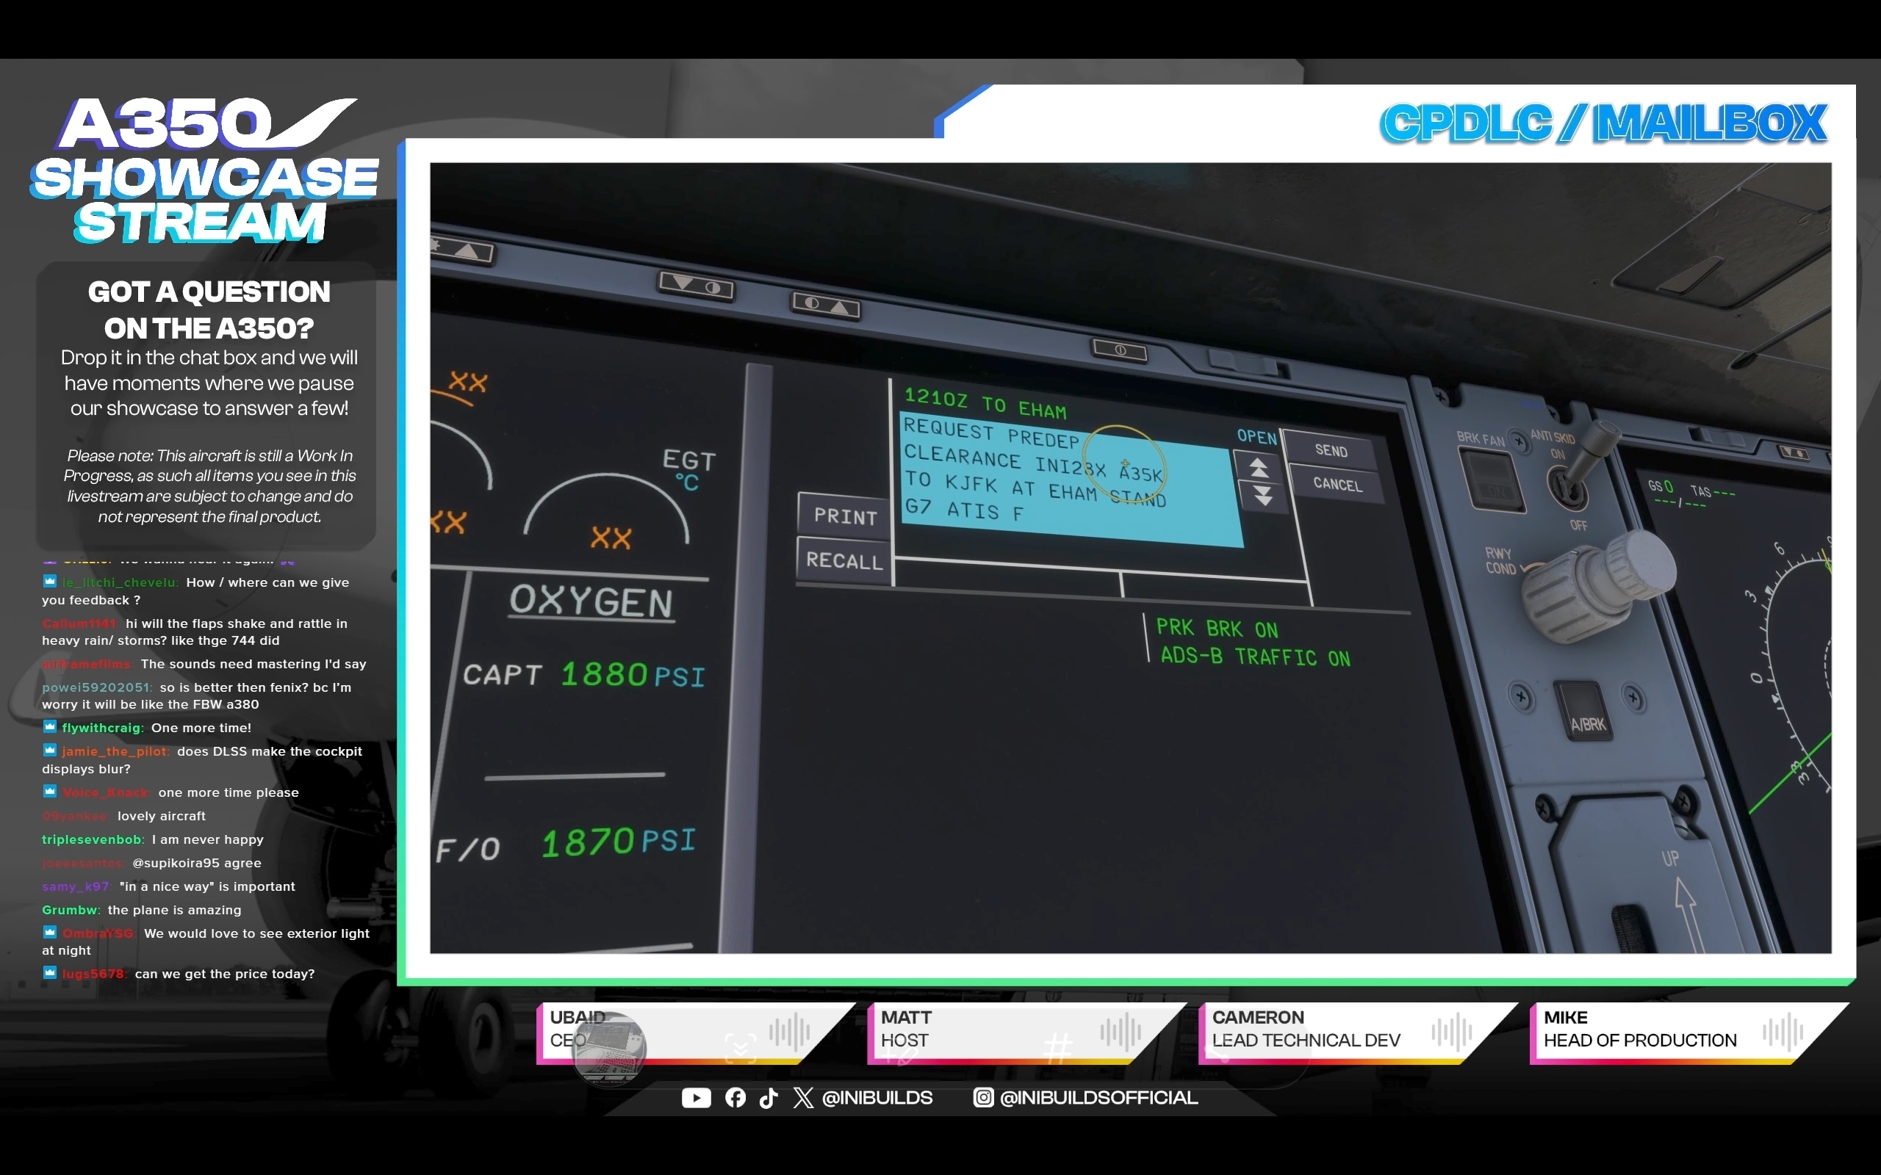Click the CPDLC / MAILBOX title banner
This screenshot has height=1175, width=1881.
pyautogui.click(x=1603, y=123)
